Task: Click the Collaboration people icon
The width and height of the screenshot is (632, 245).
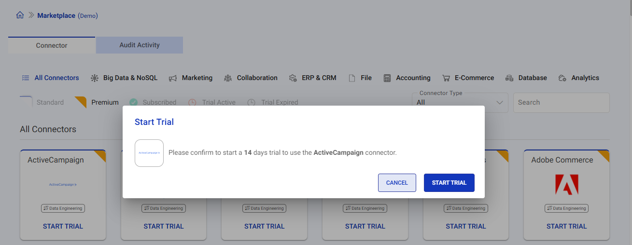Action: (x=228, y=78)
